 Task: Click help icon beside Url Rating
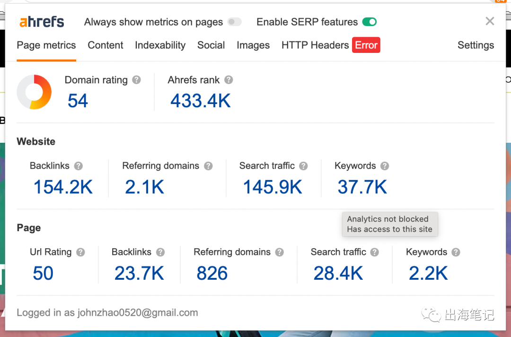click(81, 252)
